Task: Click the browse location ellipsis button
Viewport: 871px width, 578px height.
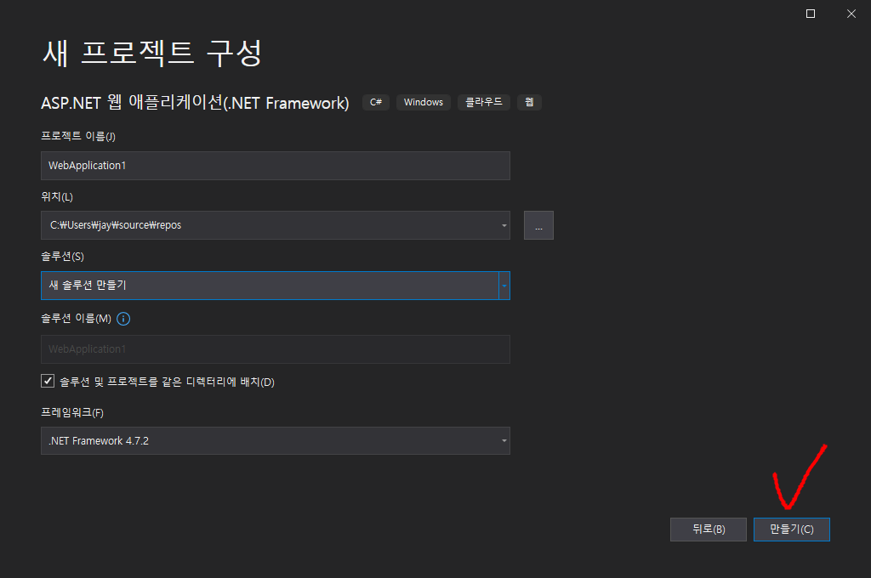Action: pos(538,225)
